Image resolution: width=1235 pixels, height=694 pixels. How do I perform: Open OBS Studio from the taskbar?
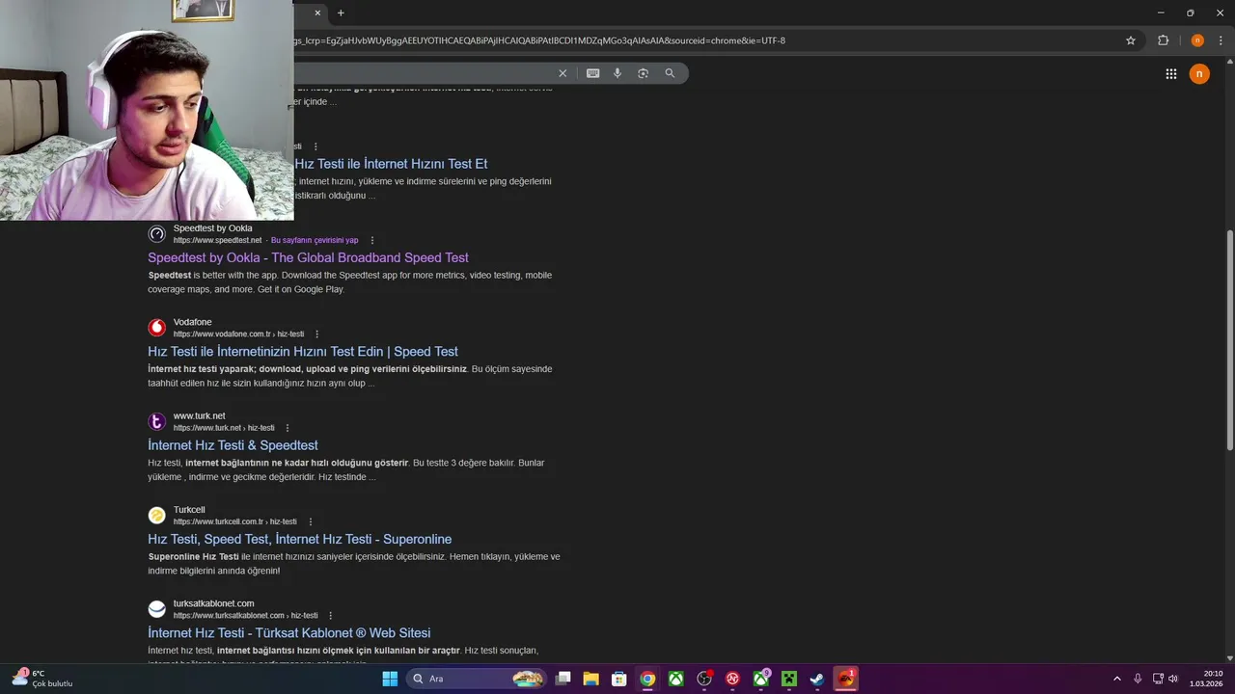(704, 679)
